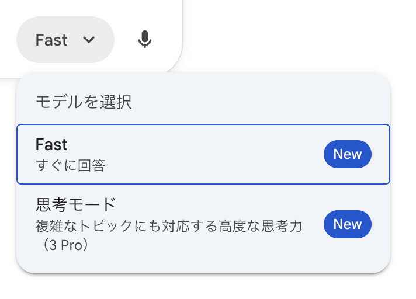Click the Fast label in the pill button
Image resolution: width=416 pixels, height=299 pixels.
(x=51, y=40)
